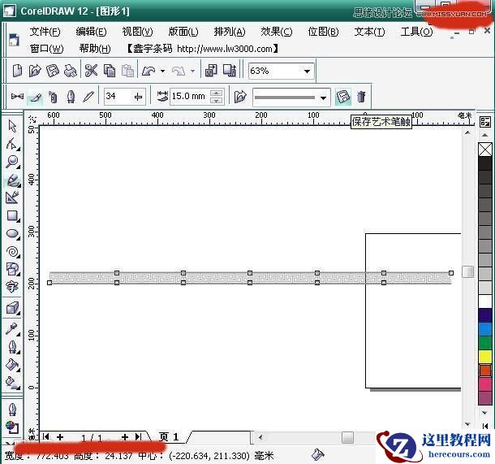Open the 排列(A) menu

point(230,32)
